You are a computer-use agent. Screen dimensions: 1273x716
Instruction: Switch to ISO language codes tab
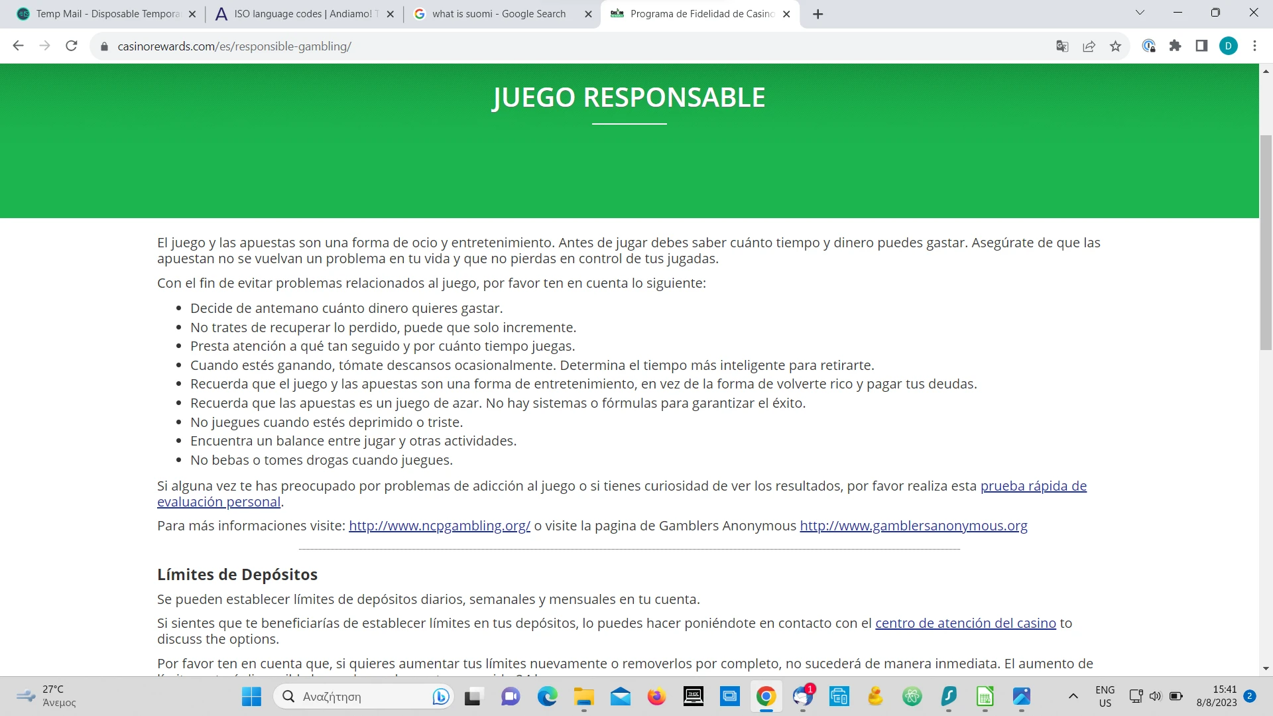[x=305, y=14]
